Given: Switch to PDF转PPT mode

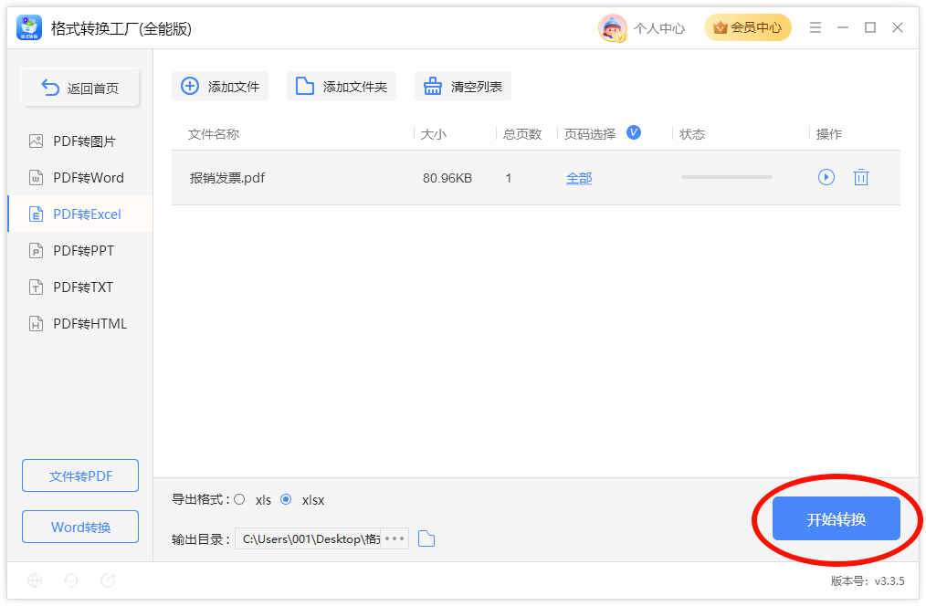Looking at the screenshot, I should [80, 251].
